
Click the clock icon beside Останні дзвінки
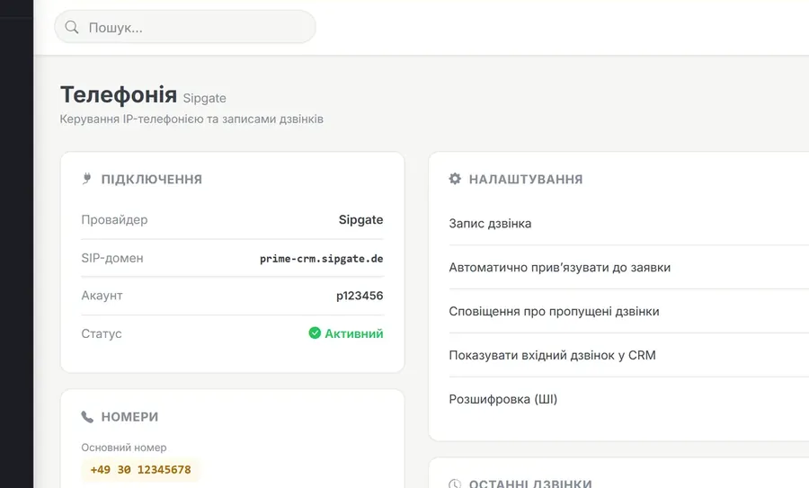coord(455,484)
